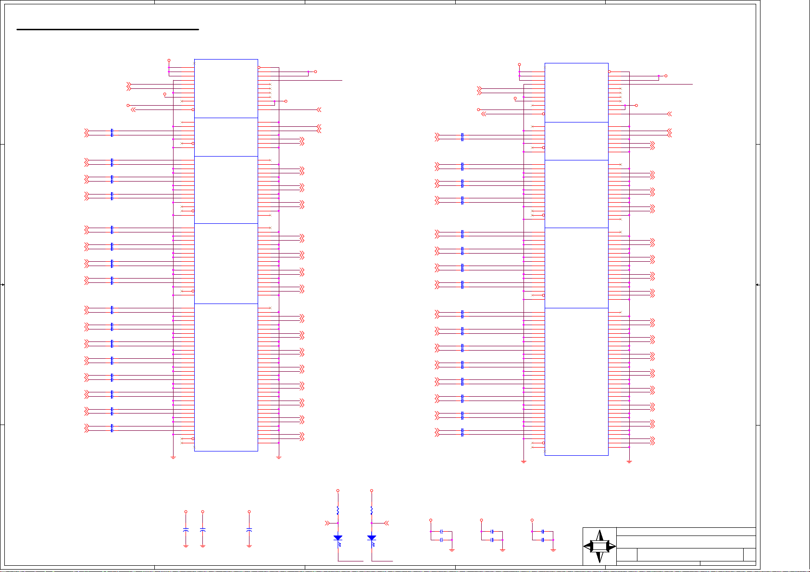Click the power terminal above the left LED resistor

click(338, 491)
